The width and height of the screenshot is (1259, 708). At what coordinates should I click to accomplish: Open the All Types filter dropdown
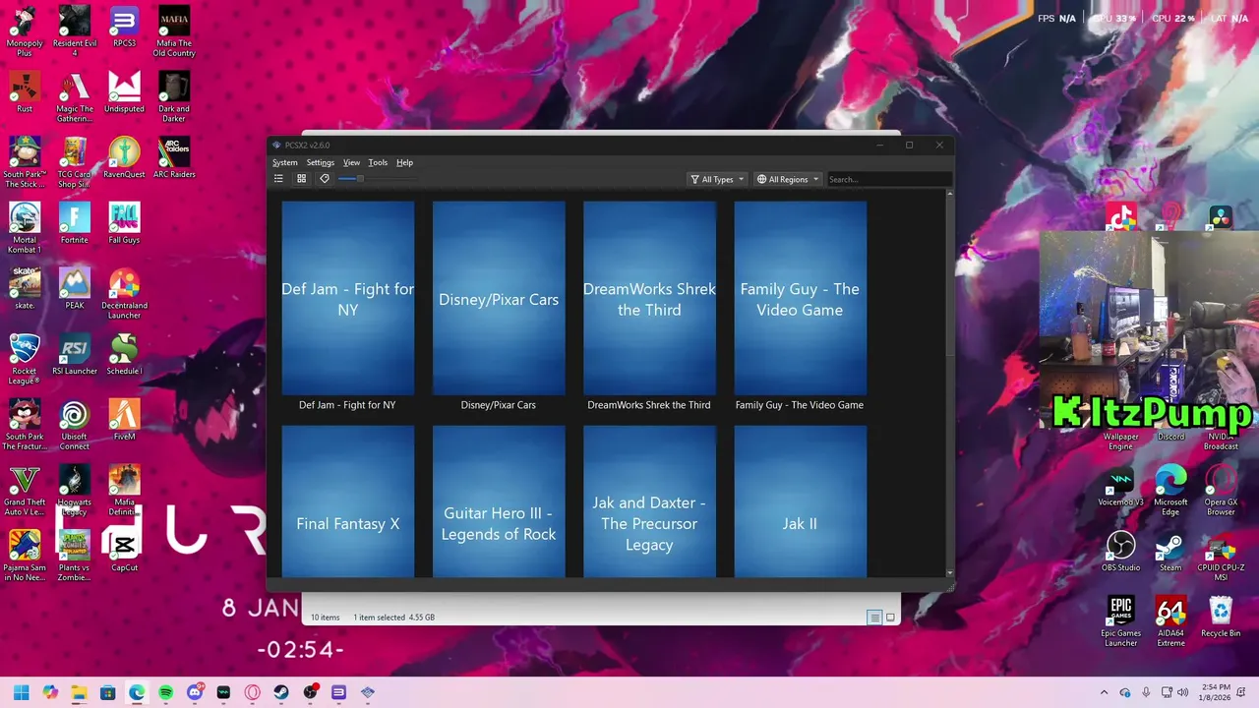(717, 179)
